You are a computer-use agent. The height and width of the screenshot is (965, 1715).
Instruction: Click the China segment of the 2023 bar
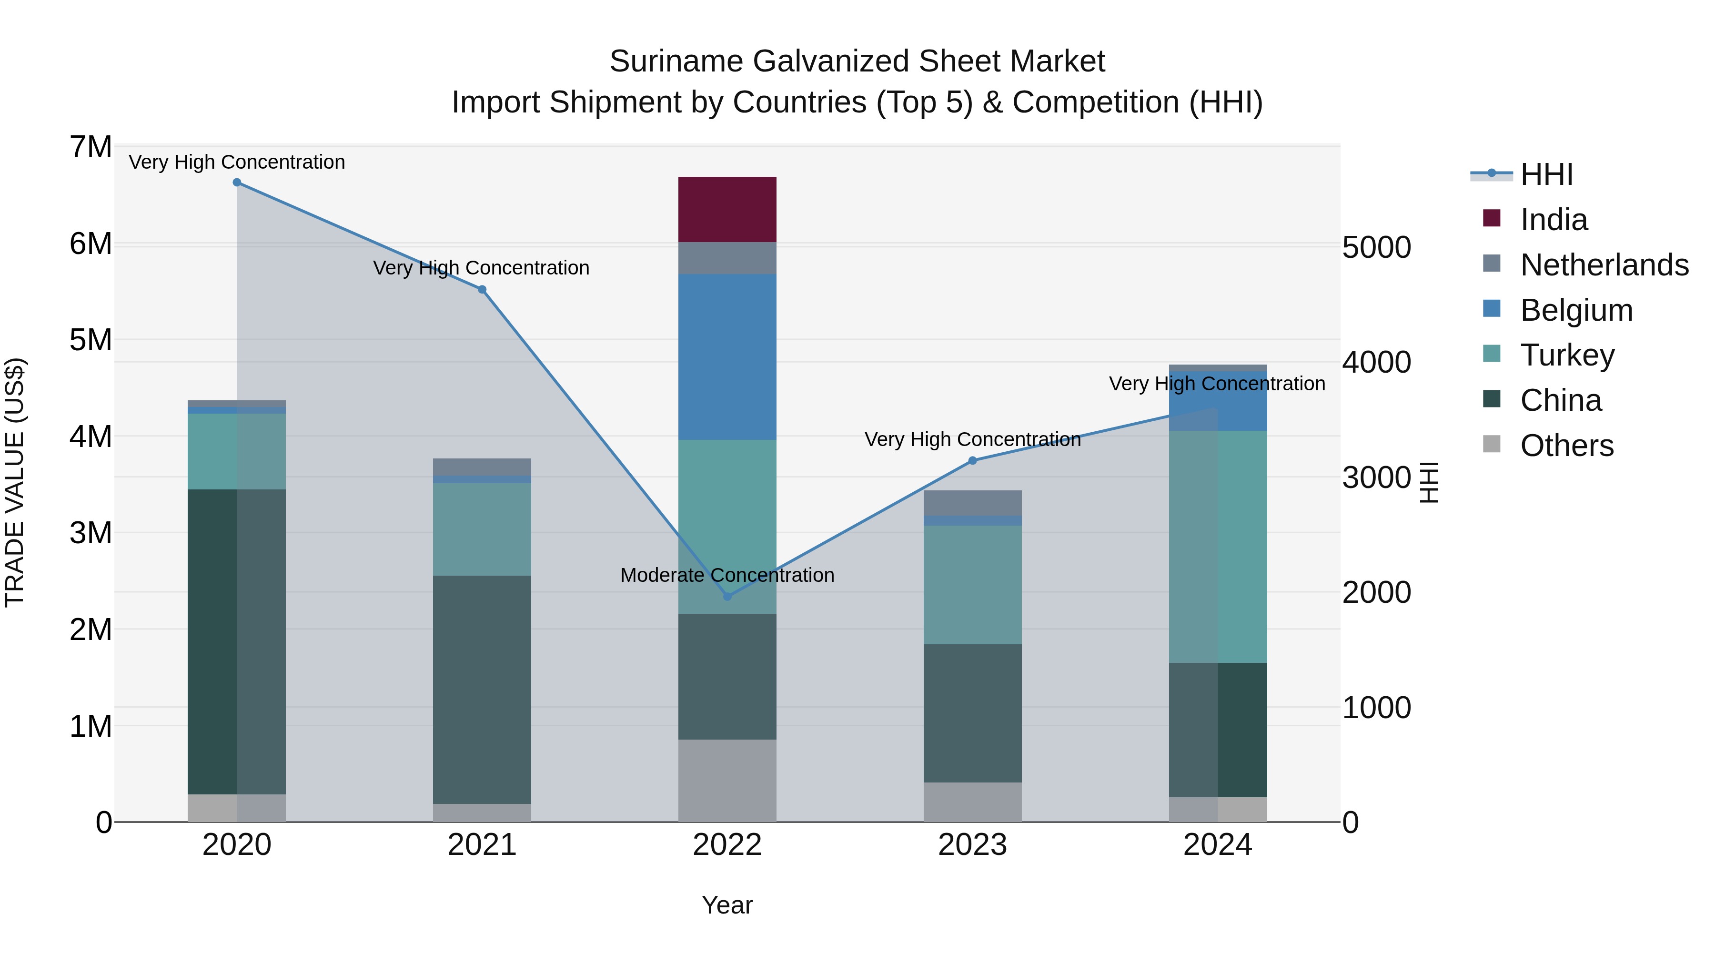click(973, 713)
